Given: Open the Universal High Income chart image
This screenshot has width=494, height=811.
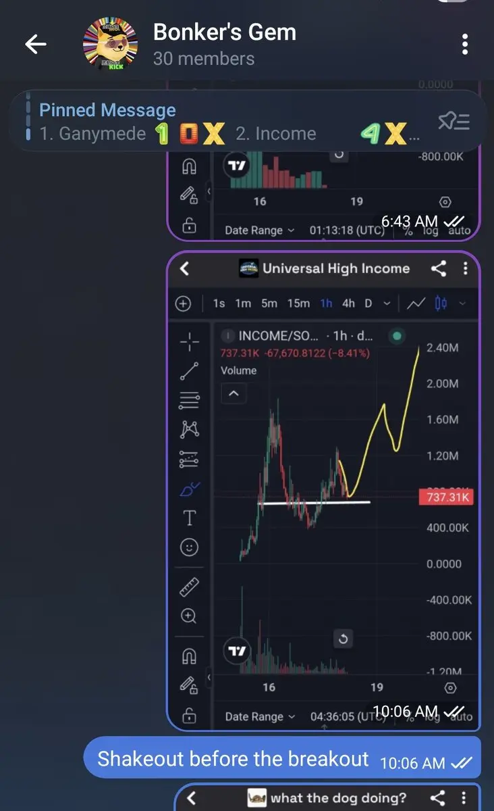Looking at the screenshot, I should click(323, 491).
